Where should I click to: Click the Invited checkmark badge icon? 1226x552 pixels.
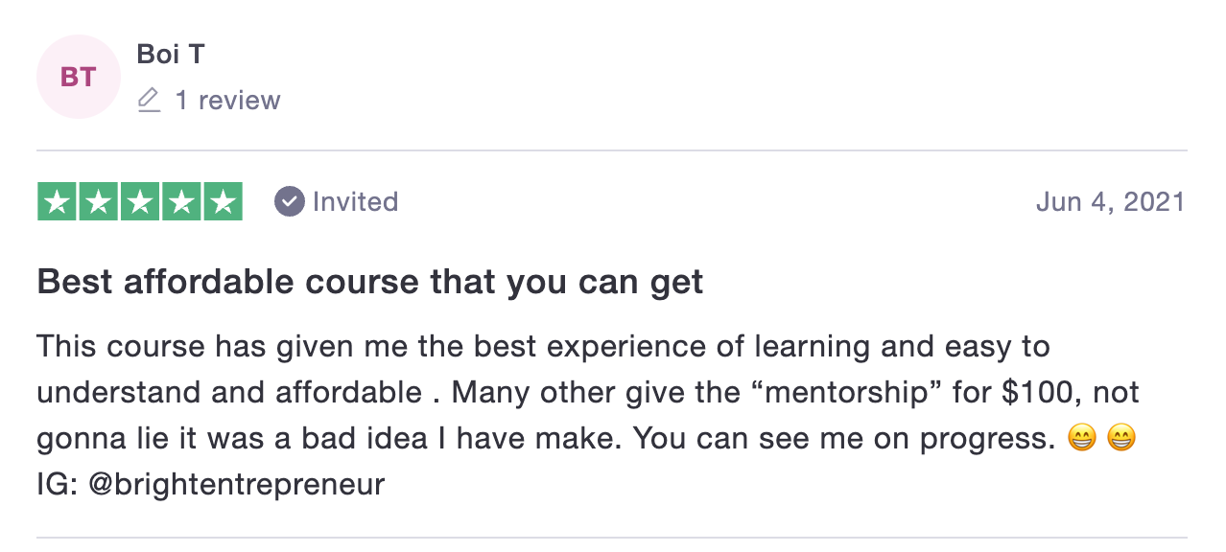[x=289, y=201]
